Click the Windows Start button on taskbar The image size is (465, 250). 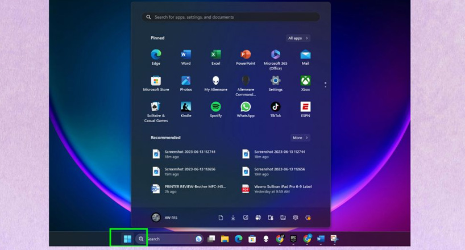point(127,239)
